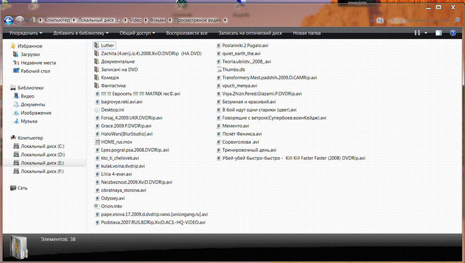Image resolution: width=465 pixels, height=263 pixels.
Task: Select the Video breadcrumb segment
Action: [136, 20]
